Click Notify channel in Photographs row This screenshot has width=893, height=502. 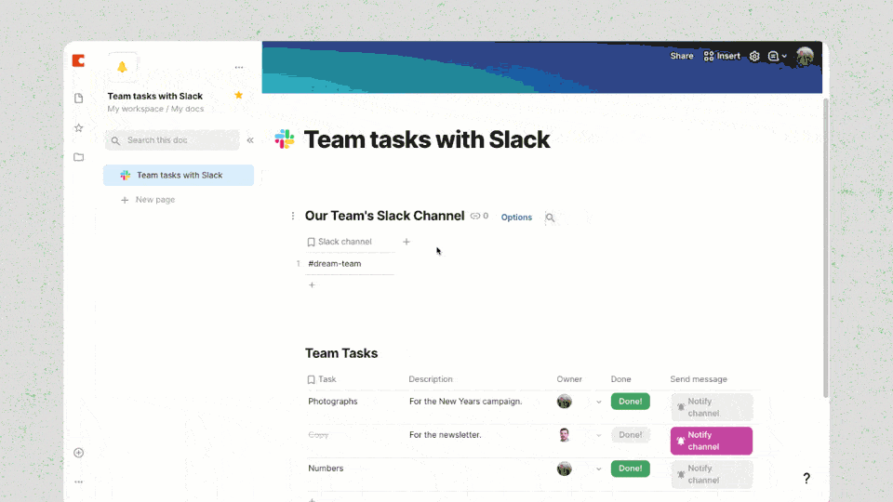coord(712,407)
